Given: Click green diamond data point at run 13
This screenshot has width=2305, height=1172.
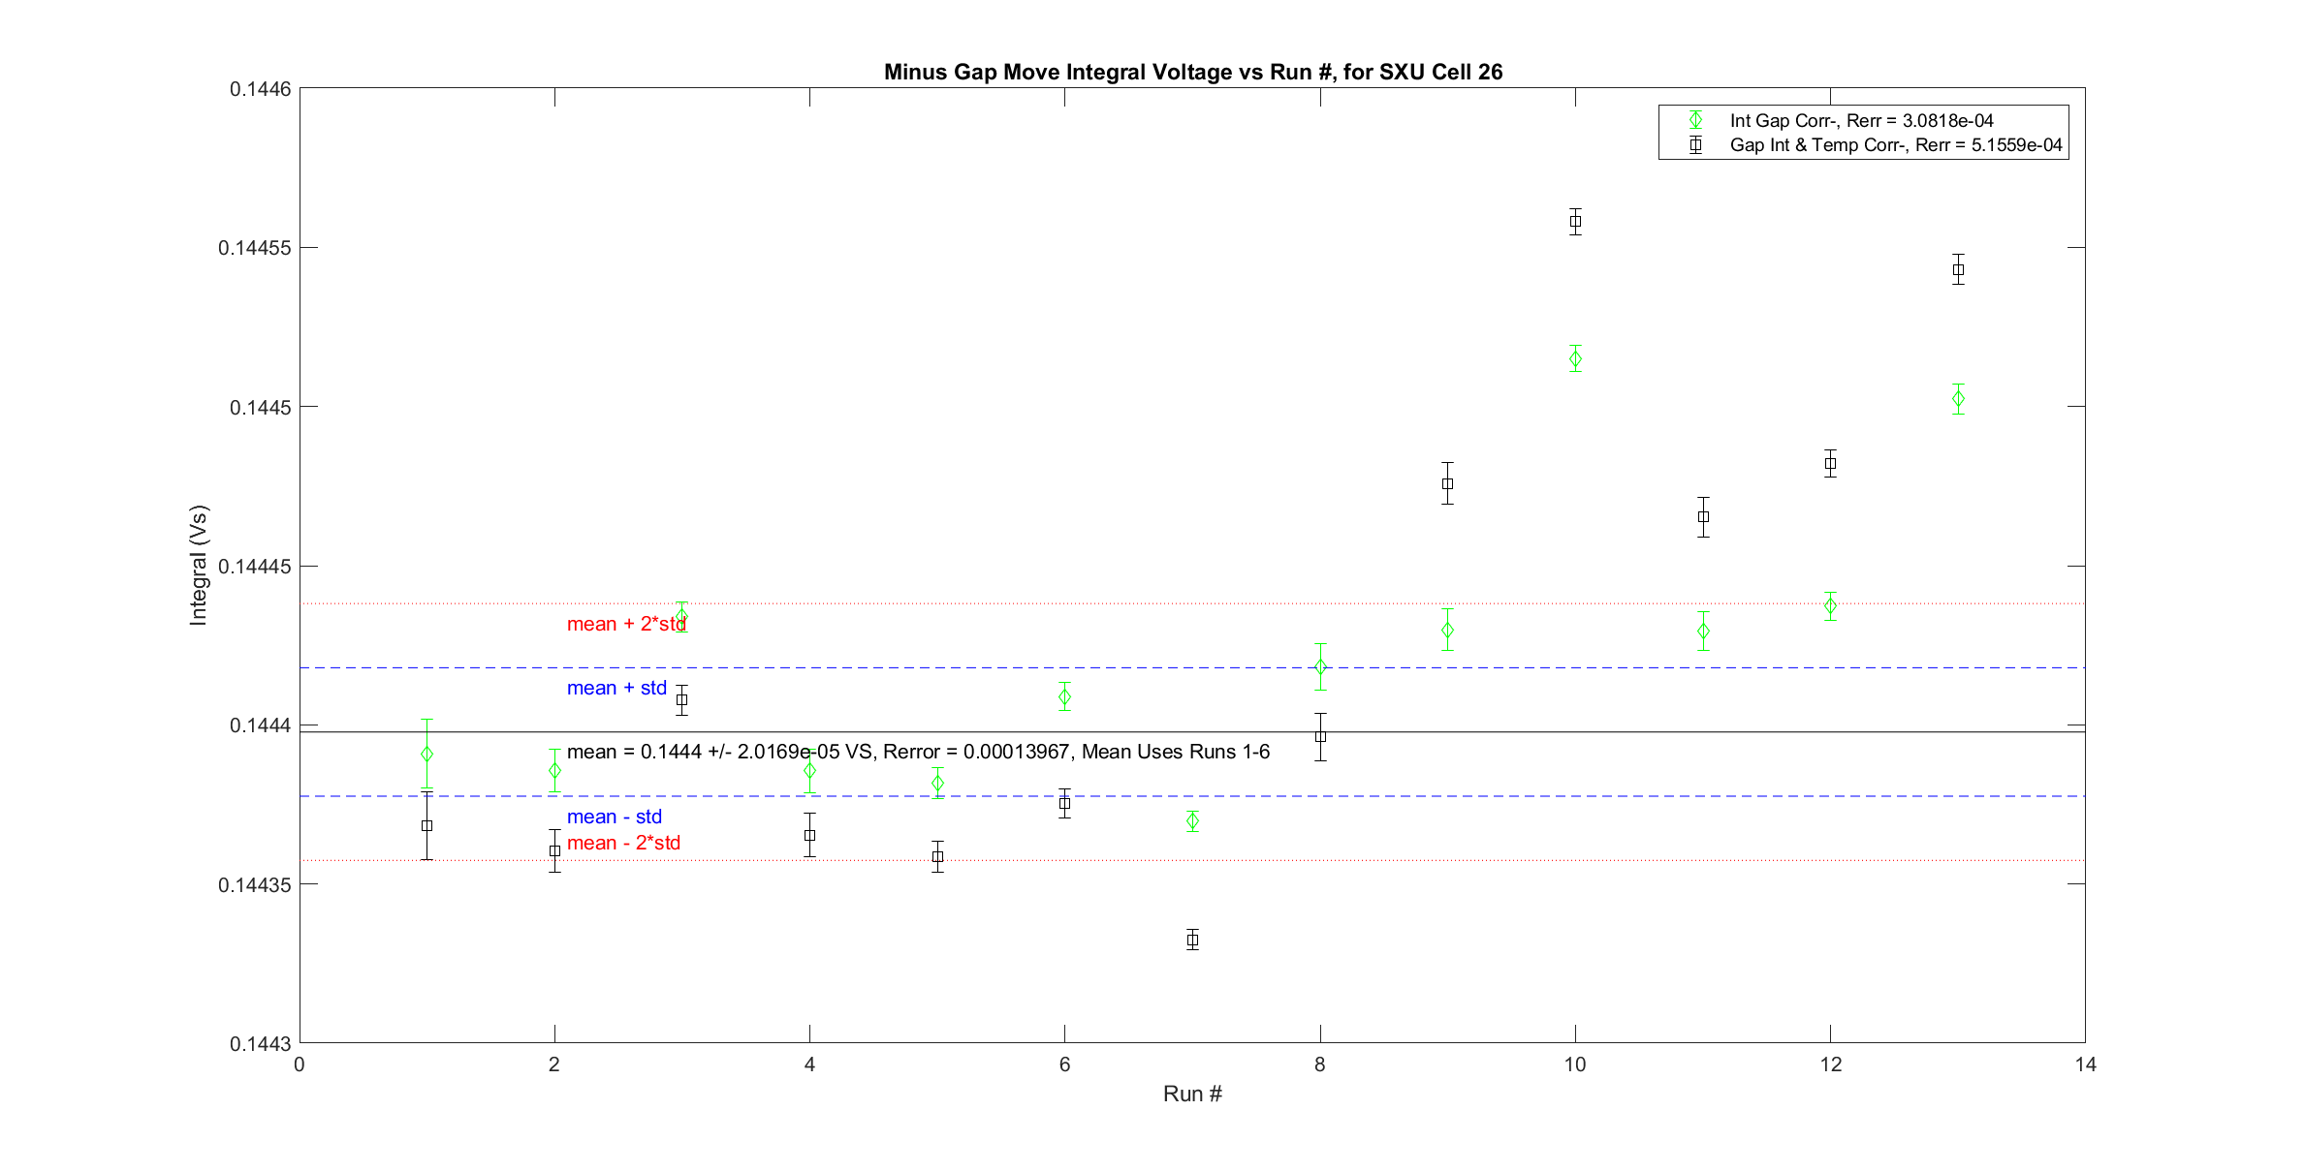Looking at the screenshot, I should point(1958,399).
